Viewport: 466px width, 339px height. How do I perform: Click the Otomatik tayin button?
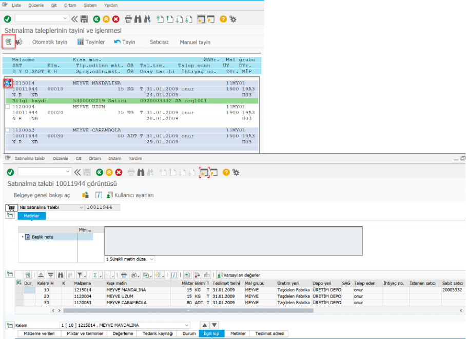pyautogui.click(x=50, y=42)
